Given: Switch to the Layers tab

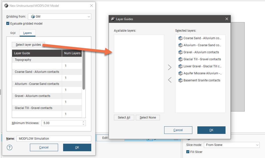Looking at the screenshot, I should tap(27, 33).
